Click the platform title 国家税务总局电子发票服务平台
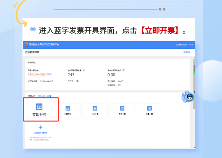 44,44
